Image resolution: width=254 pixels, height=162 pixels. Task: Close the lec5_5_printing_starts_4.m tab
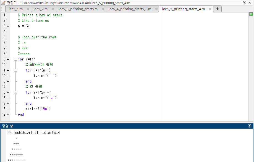[x=210, y=9]
